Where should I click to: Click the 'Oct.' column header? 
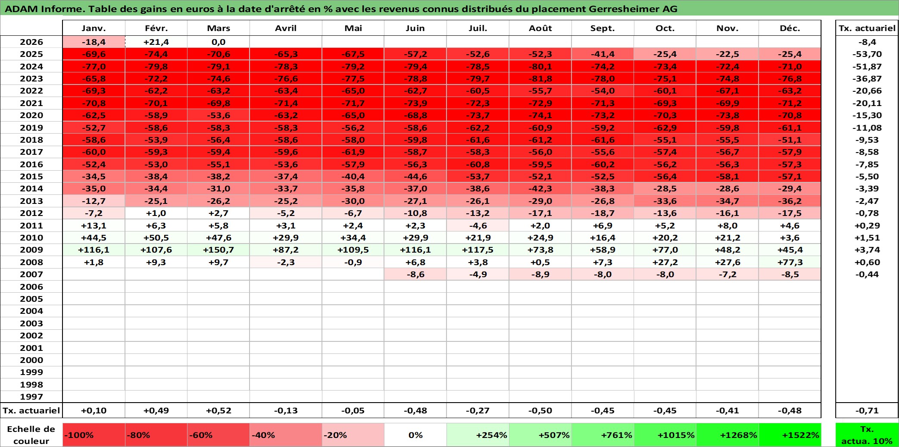pyautogui.click(x=665, y=28)
